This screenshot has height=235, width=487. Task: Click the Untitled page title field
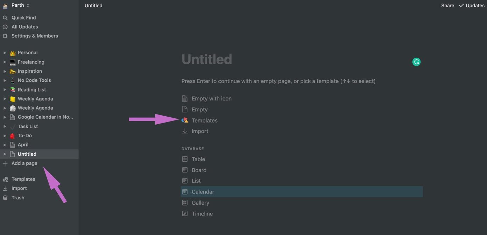[x=206, y=59]
